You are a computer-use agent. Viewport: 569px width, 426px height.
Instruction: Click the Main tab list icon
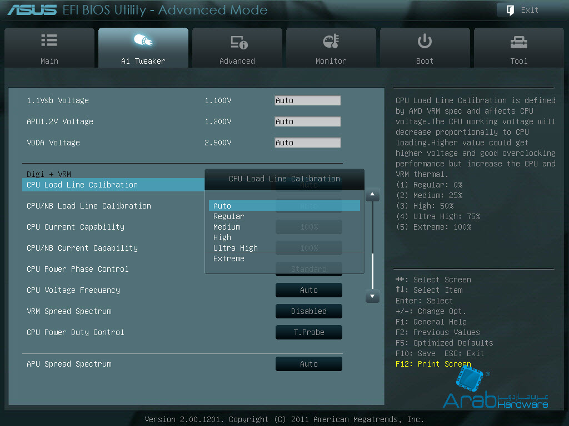coord(49,40)
